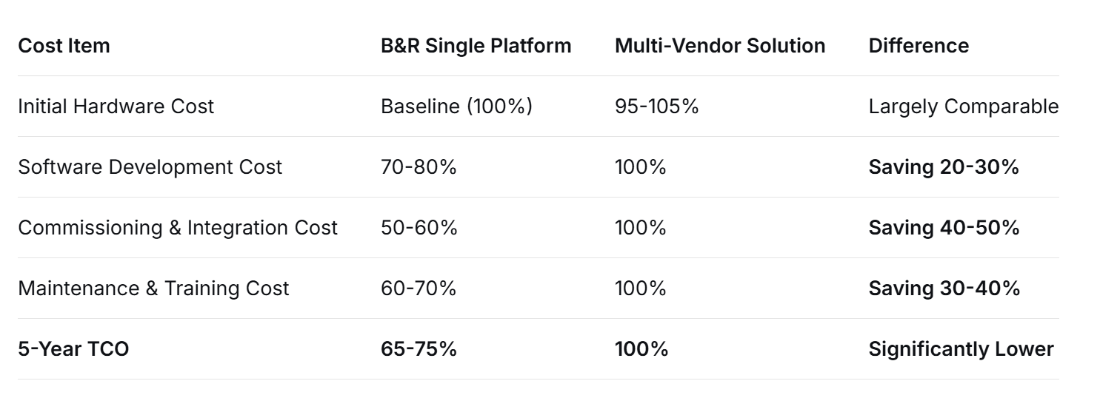Click the 95-105% cell
1120x398 pixels.
pos(656,107)
